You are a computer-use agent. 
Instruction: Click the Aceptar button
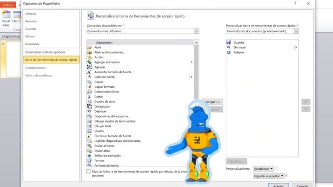pos(278,185)
